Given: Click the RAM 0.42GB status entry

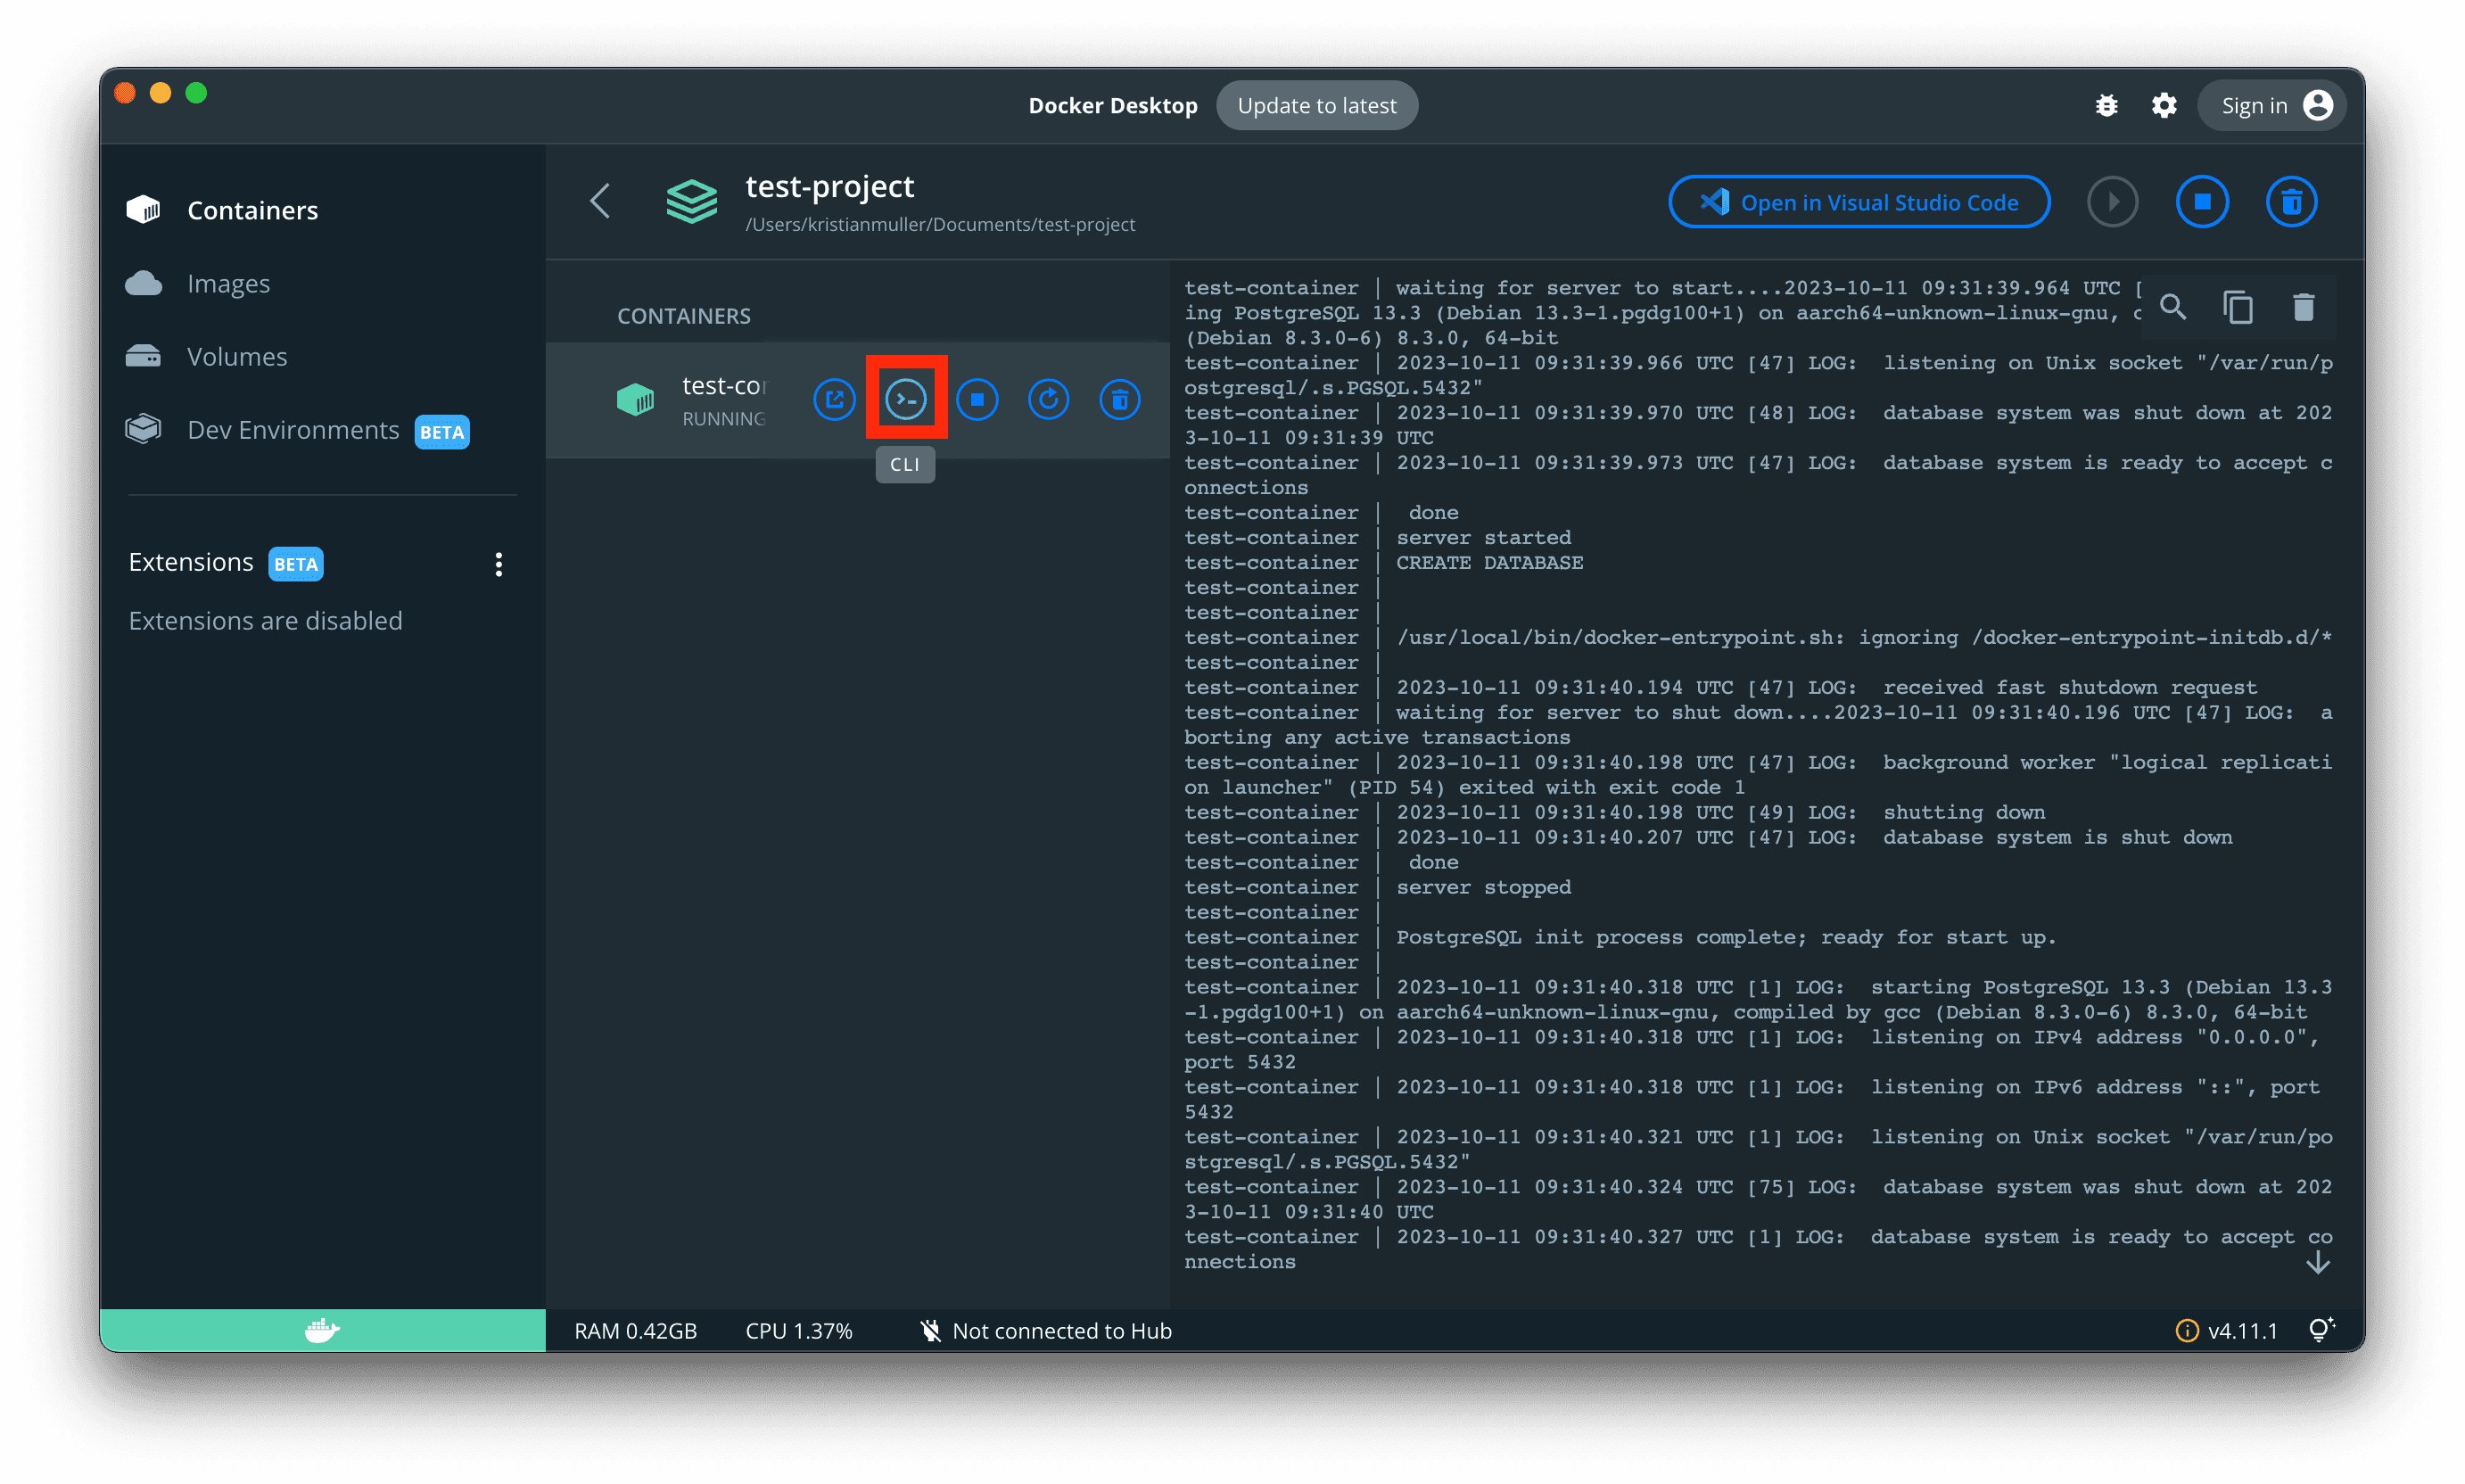Looking at the screenshot, I should 635,1331.
